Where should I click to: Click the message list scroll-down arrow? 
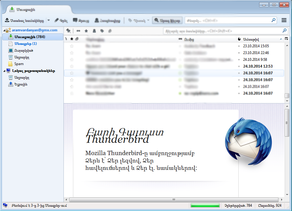287,101
